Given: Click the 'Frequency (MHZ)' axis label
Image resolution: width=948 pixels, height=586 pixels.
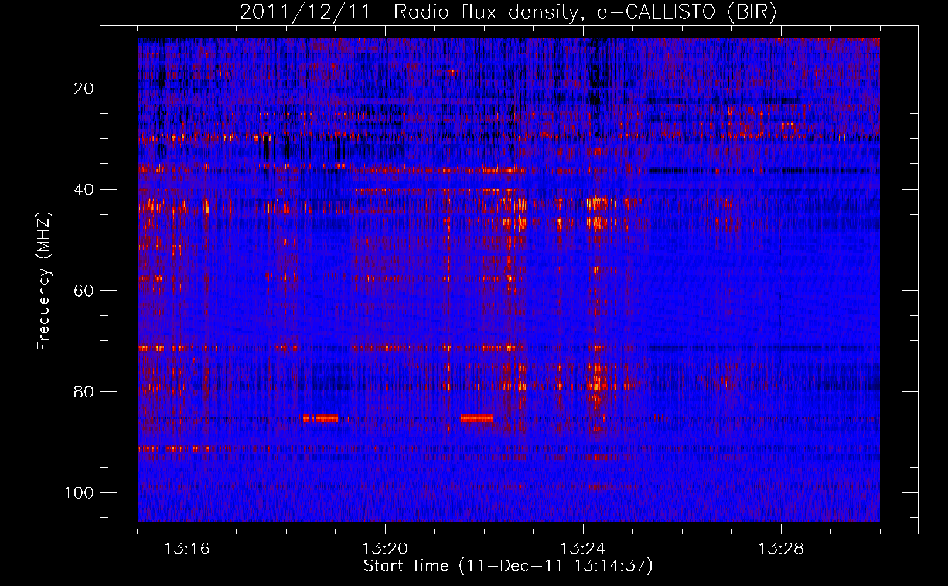Looking at the screenshot, I should pos(44,281).
